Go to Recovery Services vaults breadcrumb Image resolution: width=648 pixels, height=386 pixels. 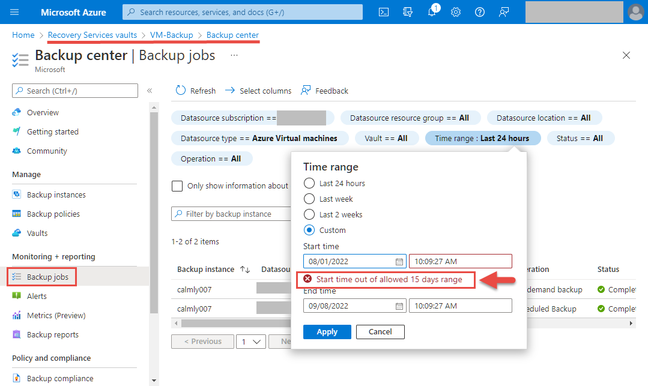coord(92,35)
